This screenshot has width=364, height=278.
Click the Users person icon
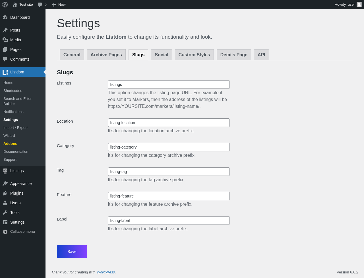[5, 203]
